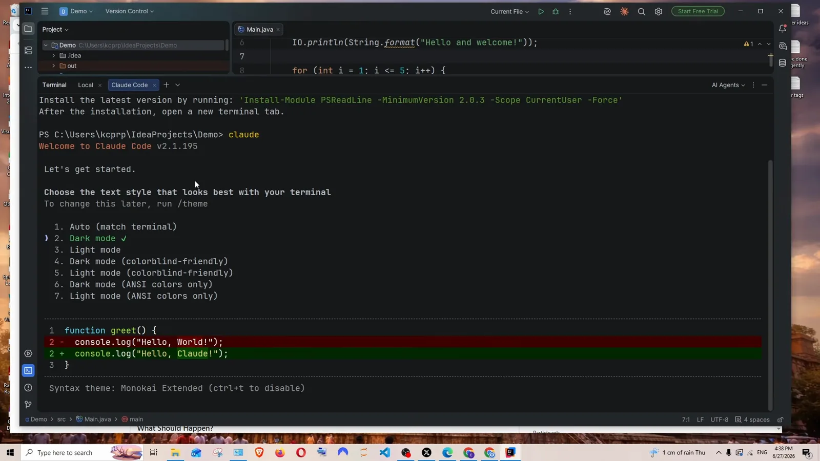Open Problems tool window icon
The height and width of the screenshot is (461, 820).
click(x=28, y=388)
